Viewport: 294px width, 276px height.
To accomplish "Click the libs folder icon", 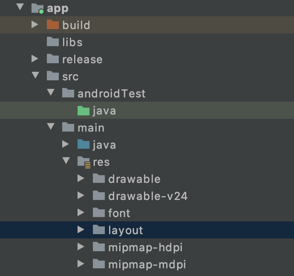I will point(53,42).
